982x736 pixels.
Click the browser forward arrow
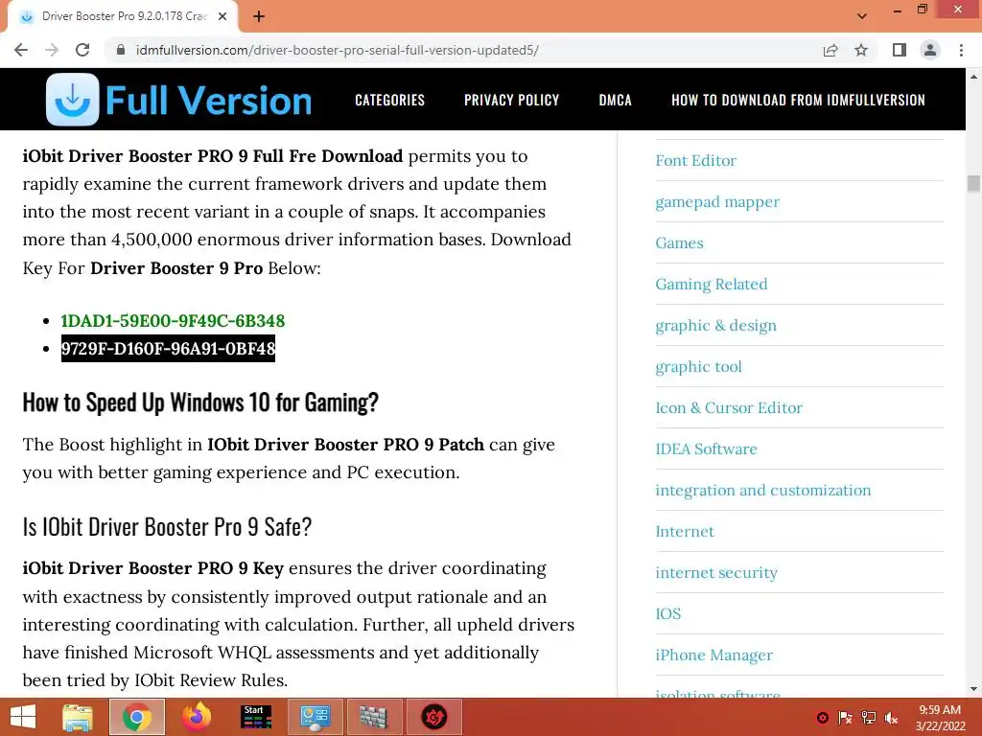coord(52,50)
